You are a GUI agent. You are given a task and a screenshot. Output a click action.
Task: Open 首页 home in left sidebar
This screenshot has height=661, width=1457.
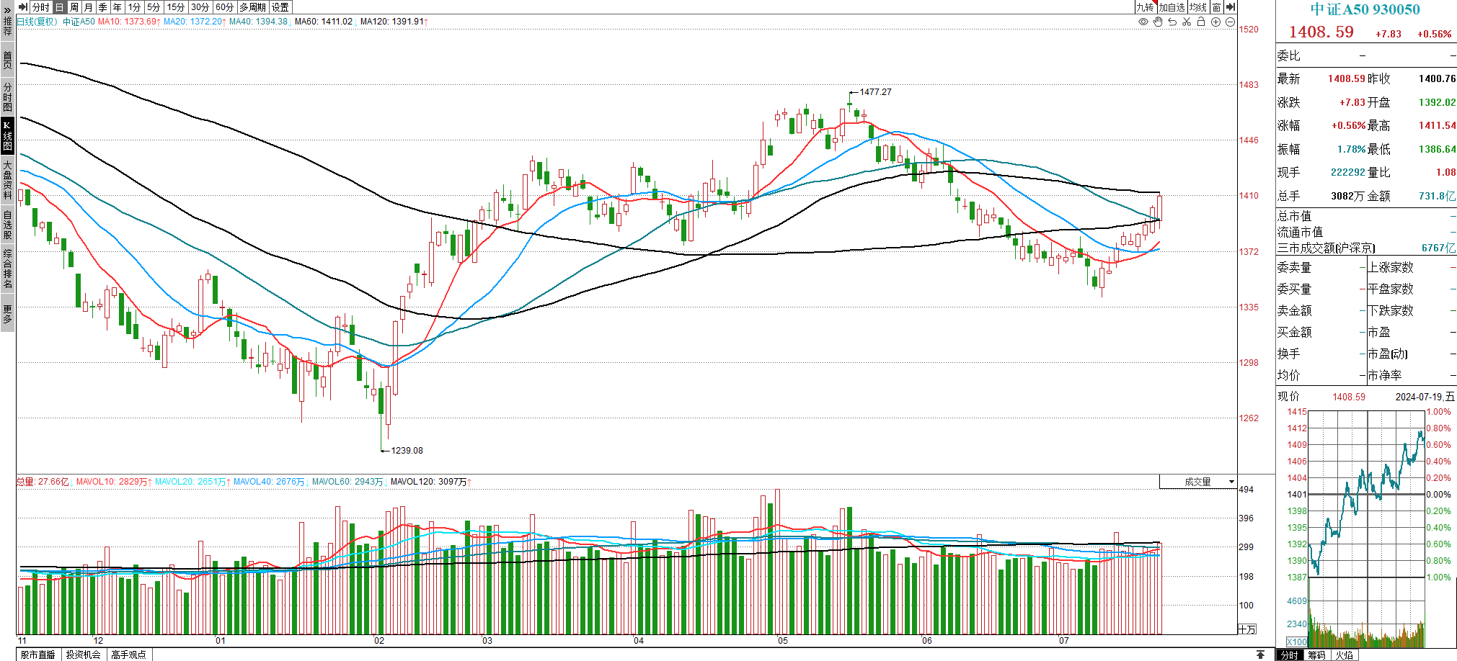pyautogui.click(x=7, y=60)
